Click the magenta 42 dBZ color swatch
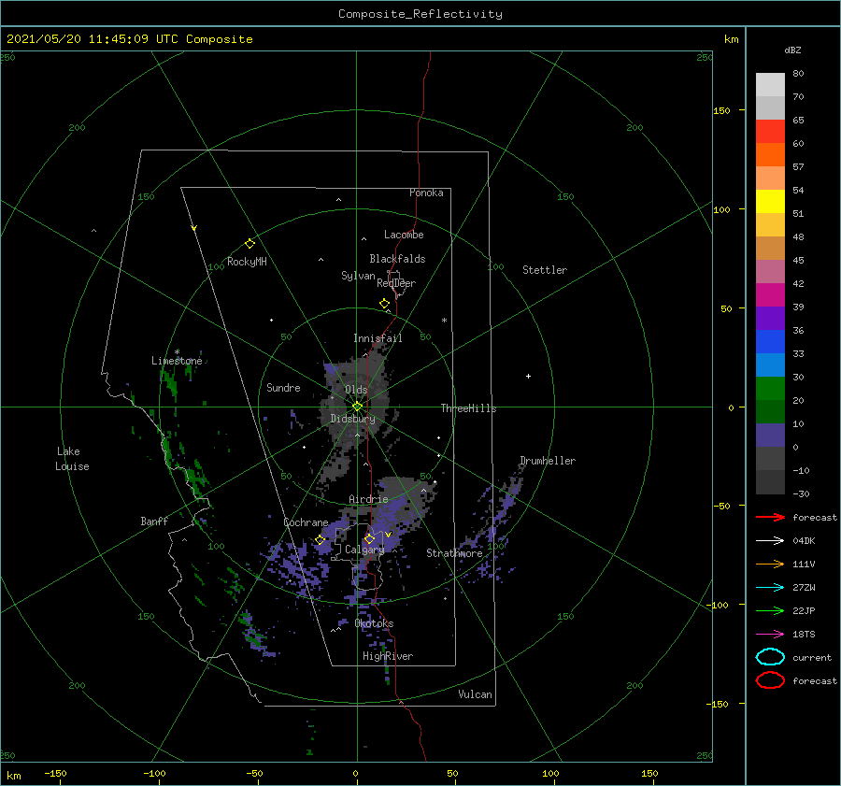Viewport: 841px width, 786px height. coord(770,294)
